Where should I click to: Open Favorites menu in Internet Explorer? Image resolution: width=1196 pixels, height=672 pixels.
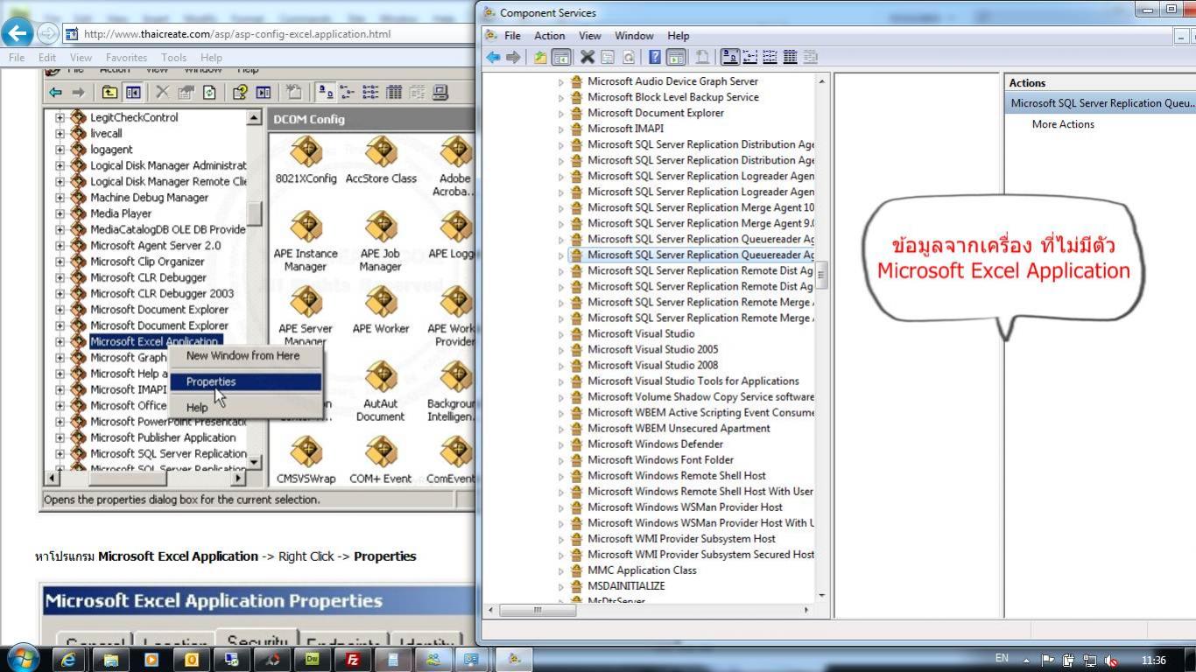point(126,58)
